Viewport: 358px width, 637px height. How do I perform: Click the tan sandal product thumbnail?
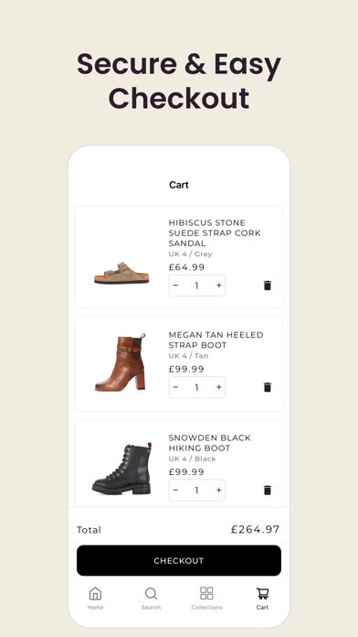(121, 273)
